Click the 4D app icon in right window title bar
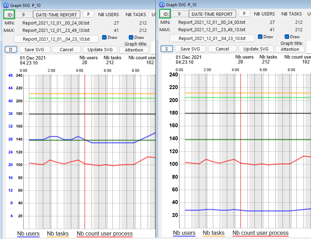The width and height of the screenshot is (311, 239). point(162,5)
